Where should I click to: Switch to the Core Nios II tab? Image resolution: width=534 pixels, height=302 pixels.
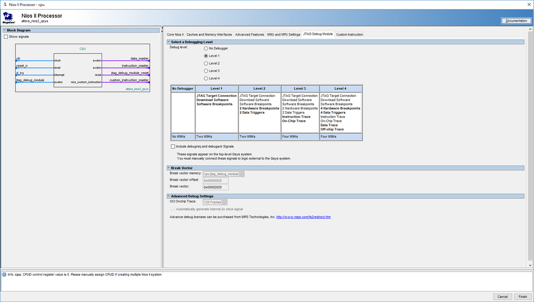point(175,34)
